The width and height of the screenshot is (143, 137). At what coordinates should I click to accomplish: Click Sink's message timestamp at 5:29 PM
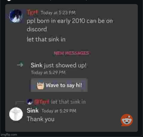pyautogui.click(x=59, y=111)
